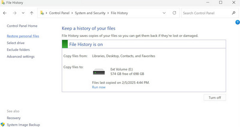The height and width of the screenshot is (127, 240).
Task: Open System Image Backup link
Action: 23,125
